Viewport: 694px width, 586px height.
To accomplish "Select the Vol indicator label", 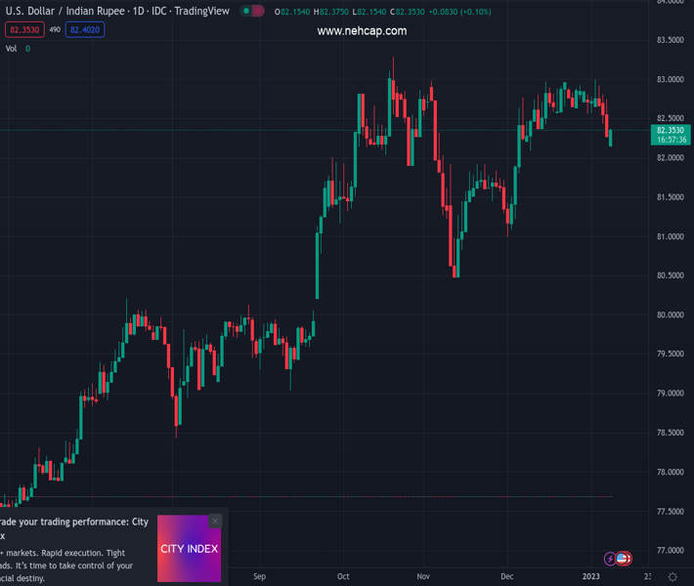I will pyautogui.click(x=12, y=48).
